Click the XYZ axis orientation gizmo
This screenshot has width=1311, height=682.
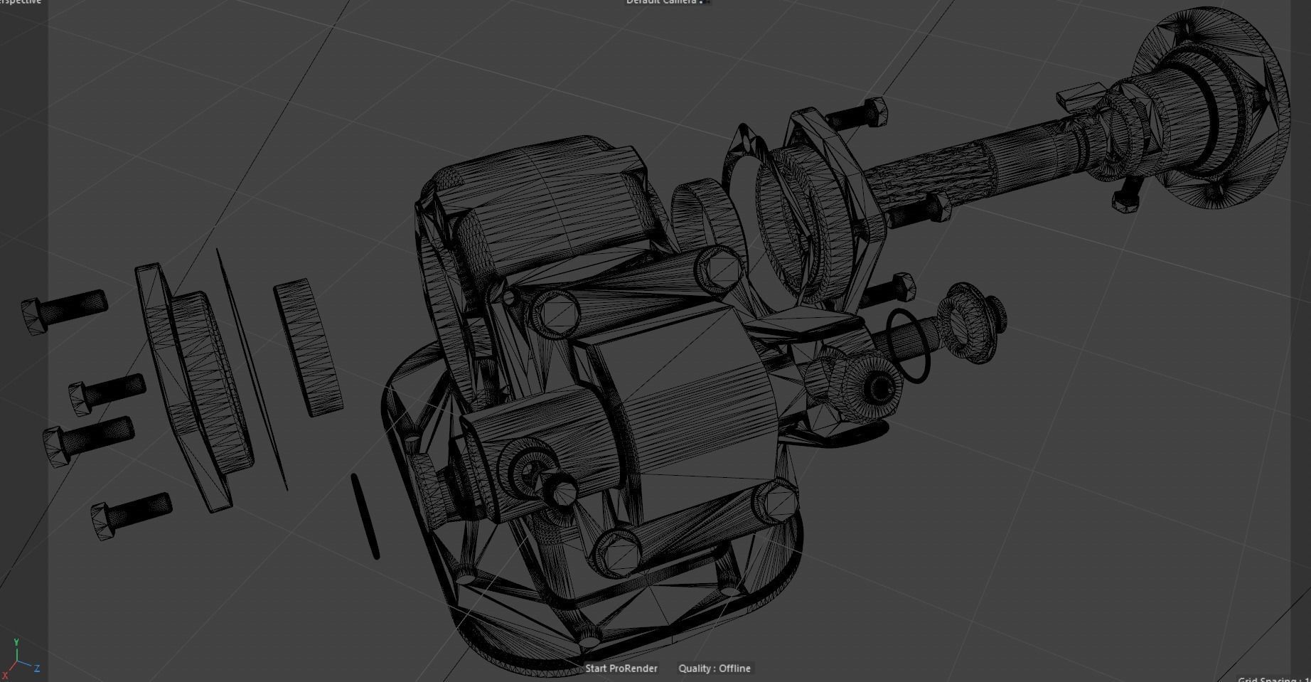pos(20,659)
